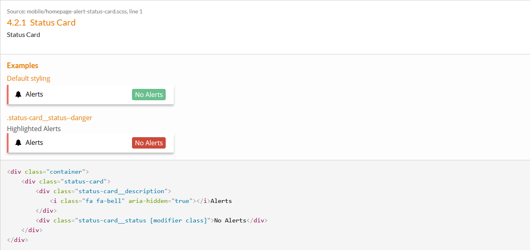Screen dimensions: 530x250
Task: Click the green No Alerts badge
Action: pos(149,95)
